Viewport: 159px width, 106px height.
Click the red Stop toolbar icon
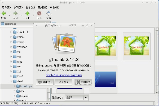(39, 13)
